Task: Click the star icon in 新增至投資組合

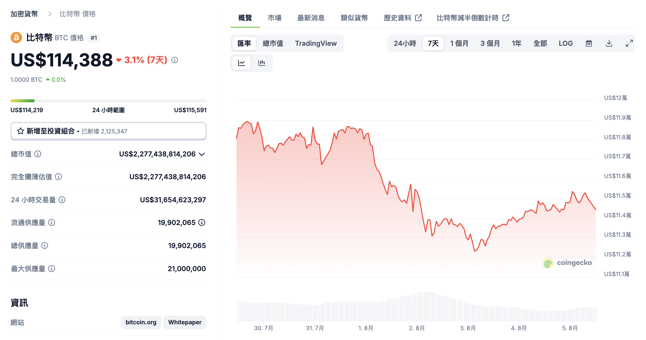Action: (x=21, y=131)
